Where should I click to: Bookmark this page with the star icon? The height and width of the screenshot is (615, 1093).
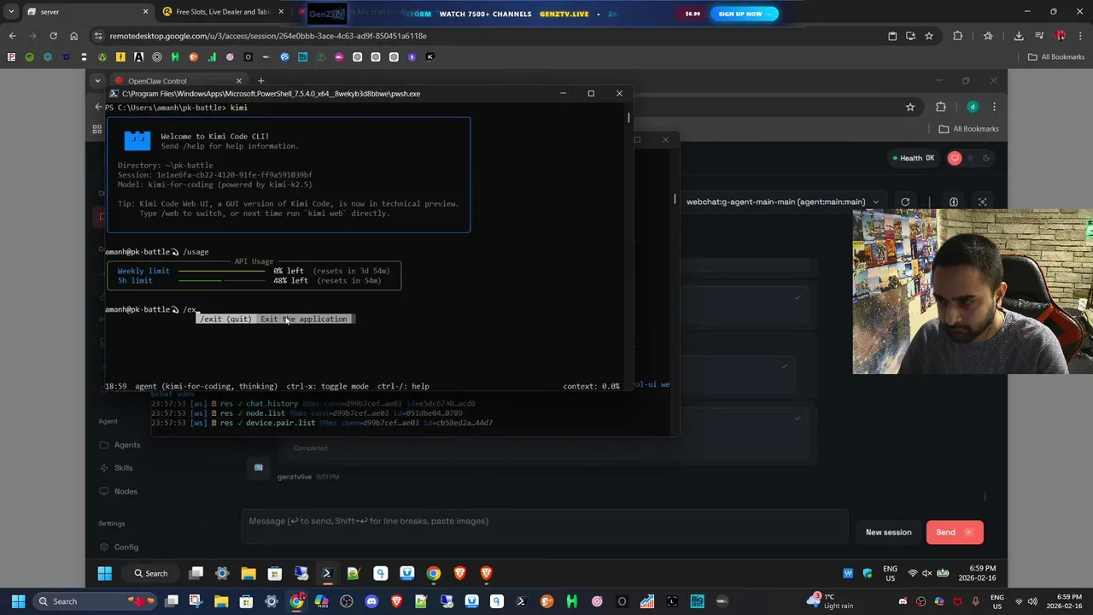(929, 36)
